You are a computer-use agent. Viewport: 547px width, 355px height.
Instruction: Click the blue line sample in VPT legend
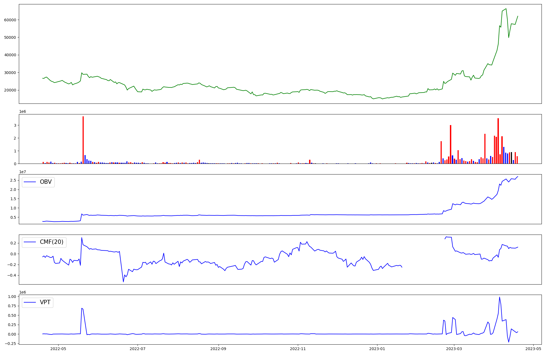click(x=30, y=303)
